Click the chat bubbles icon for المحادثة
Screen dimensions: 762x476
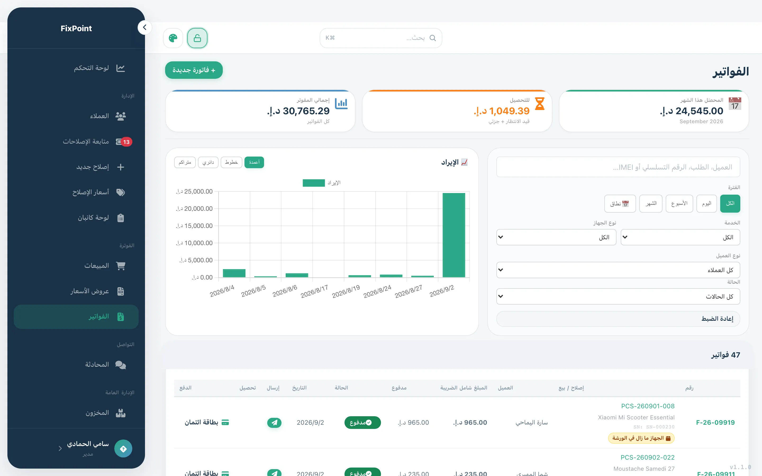click(121, 365)
